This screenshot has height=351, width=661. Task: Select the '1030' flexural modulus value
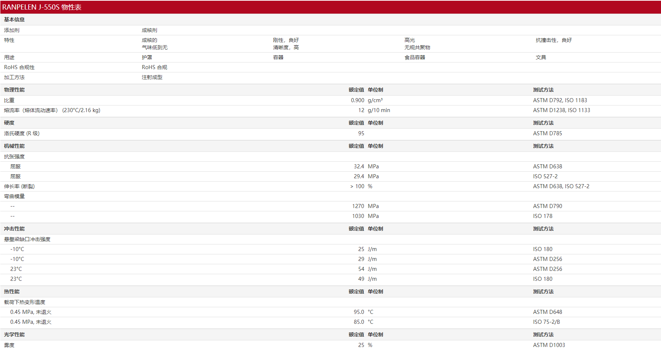tap(358, 216)
